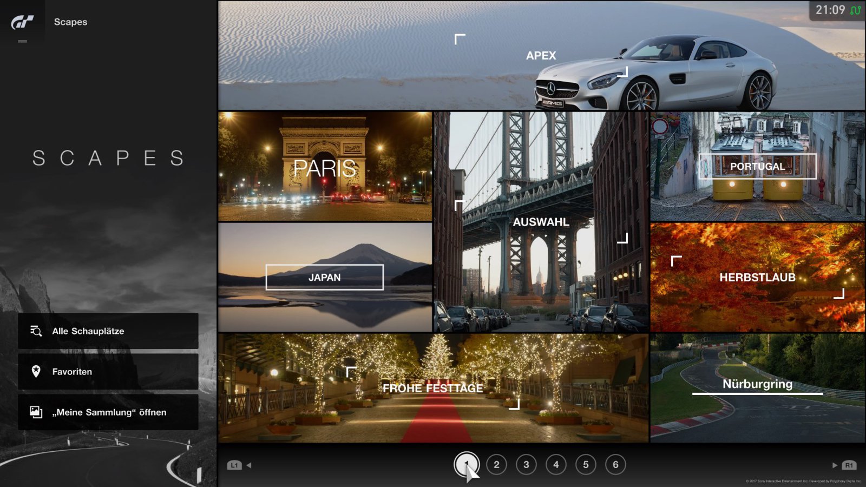This screenshot has height=487, width=866.
Task: Jump to page 6
Action: point(615,464)
